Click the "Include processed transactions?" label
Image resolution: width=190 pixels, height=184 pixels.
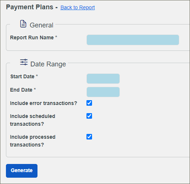click(33, 141)
